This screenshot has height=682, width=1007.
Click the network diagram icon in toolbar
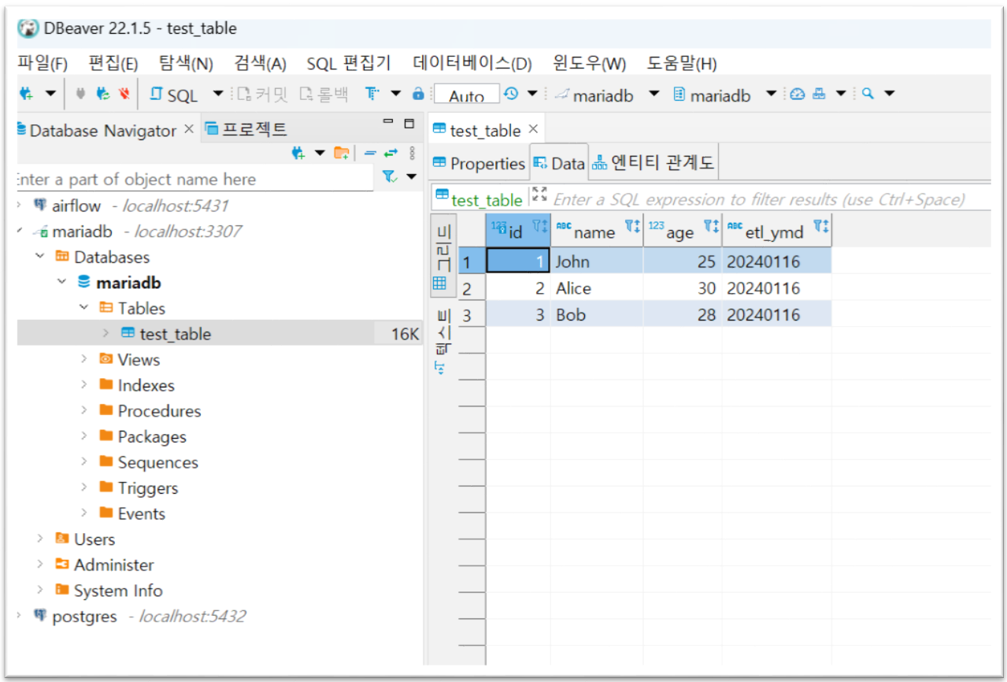(819, 94)
